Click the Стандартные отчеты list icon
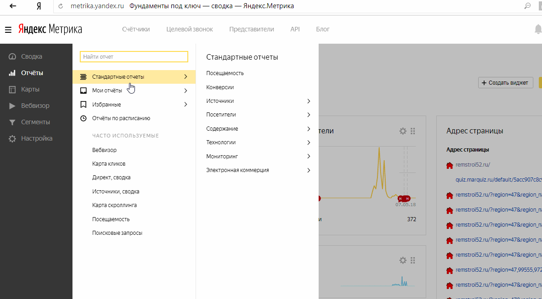The image size is (542, 299). (x=83, y=76)
